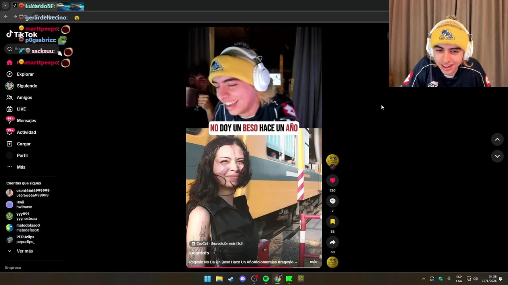Go to the Amigos section

pos(19,97)
